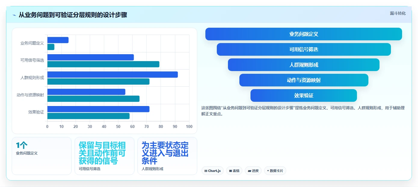Click the 人群规则形成 caption in the third stat card

click(152, 169)
